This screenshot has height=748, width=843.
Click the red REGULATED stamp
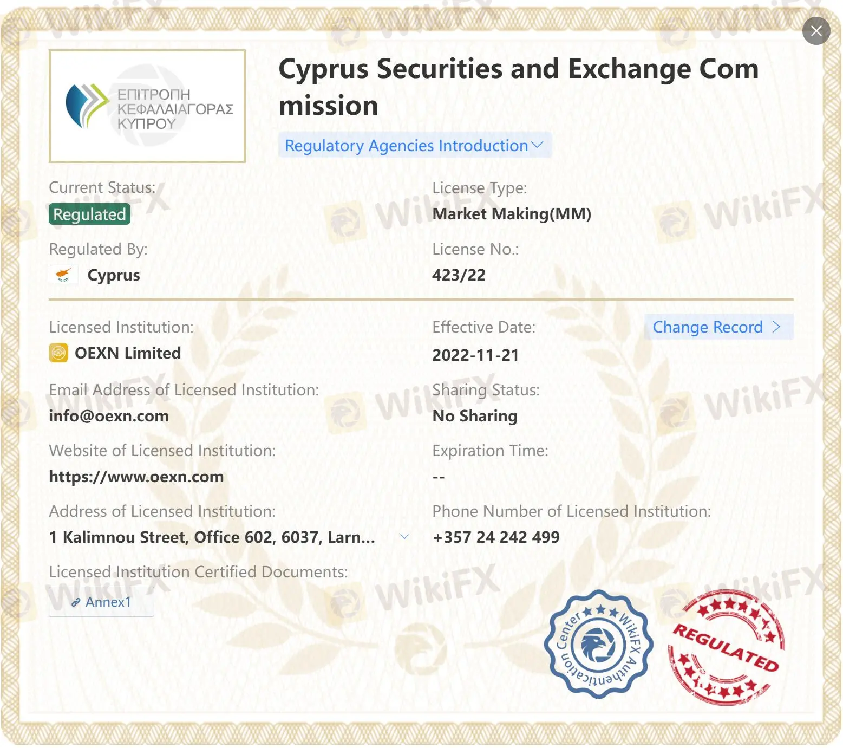(x=726, y=647)
